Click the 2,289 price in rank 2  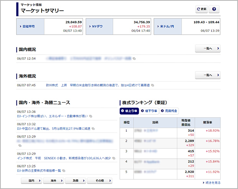[x=189, y=141]
